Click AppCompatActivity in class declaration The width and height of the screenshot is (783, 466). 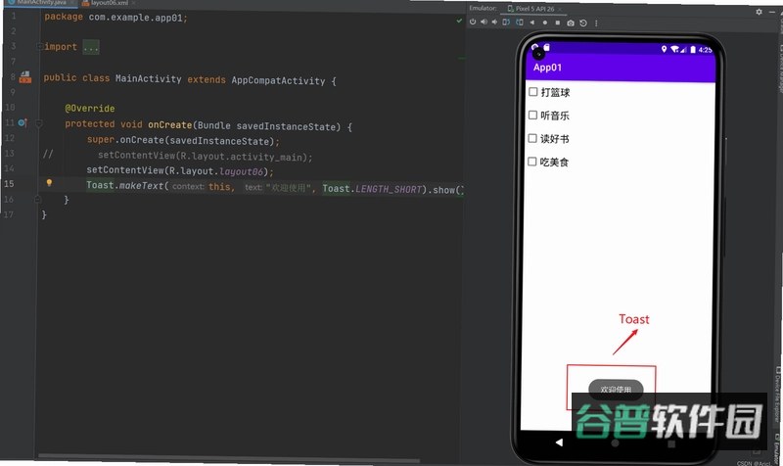278,80
